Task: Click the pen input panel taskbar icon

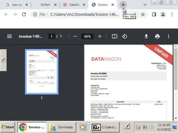Action: point(127,127)
